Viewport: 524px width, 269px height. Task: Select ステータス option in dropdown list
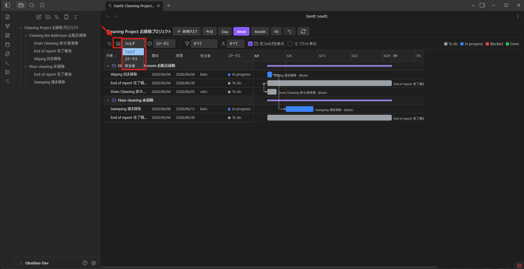(x=133, y=59)
